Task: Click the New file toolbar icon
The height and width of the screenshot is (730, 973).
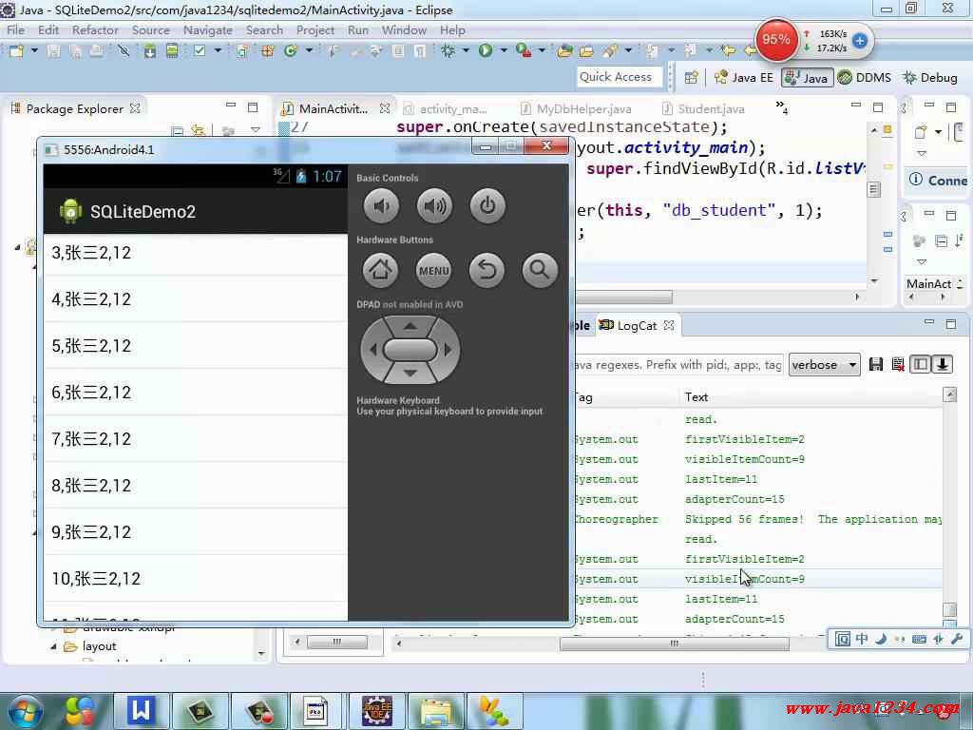Action: 16,51
